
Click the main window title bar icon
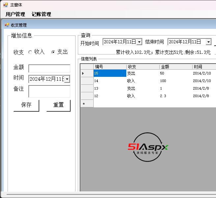pos(6,5)
